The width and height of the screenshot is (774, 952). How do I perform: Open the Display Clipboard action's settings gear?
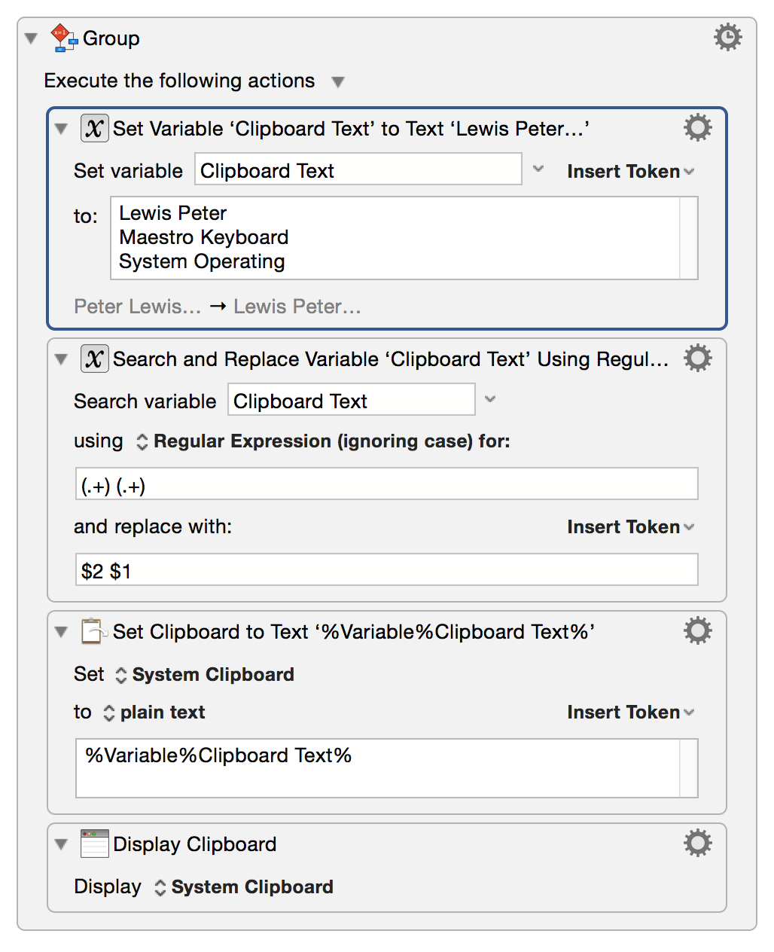(696, 843)
